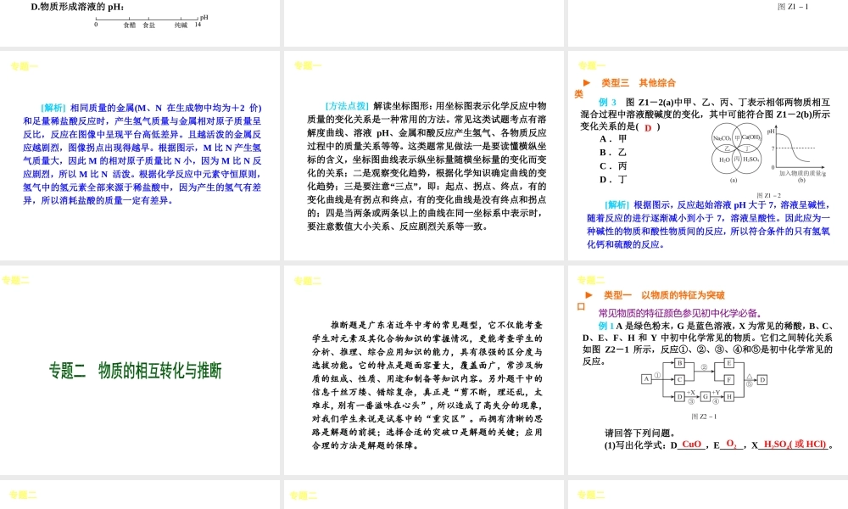
Task: Click the red answer O₂ after E
Action: pyautogui.click(x=732, y=444)
